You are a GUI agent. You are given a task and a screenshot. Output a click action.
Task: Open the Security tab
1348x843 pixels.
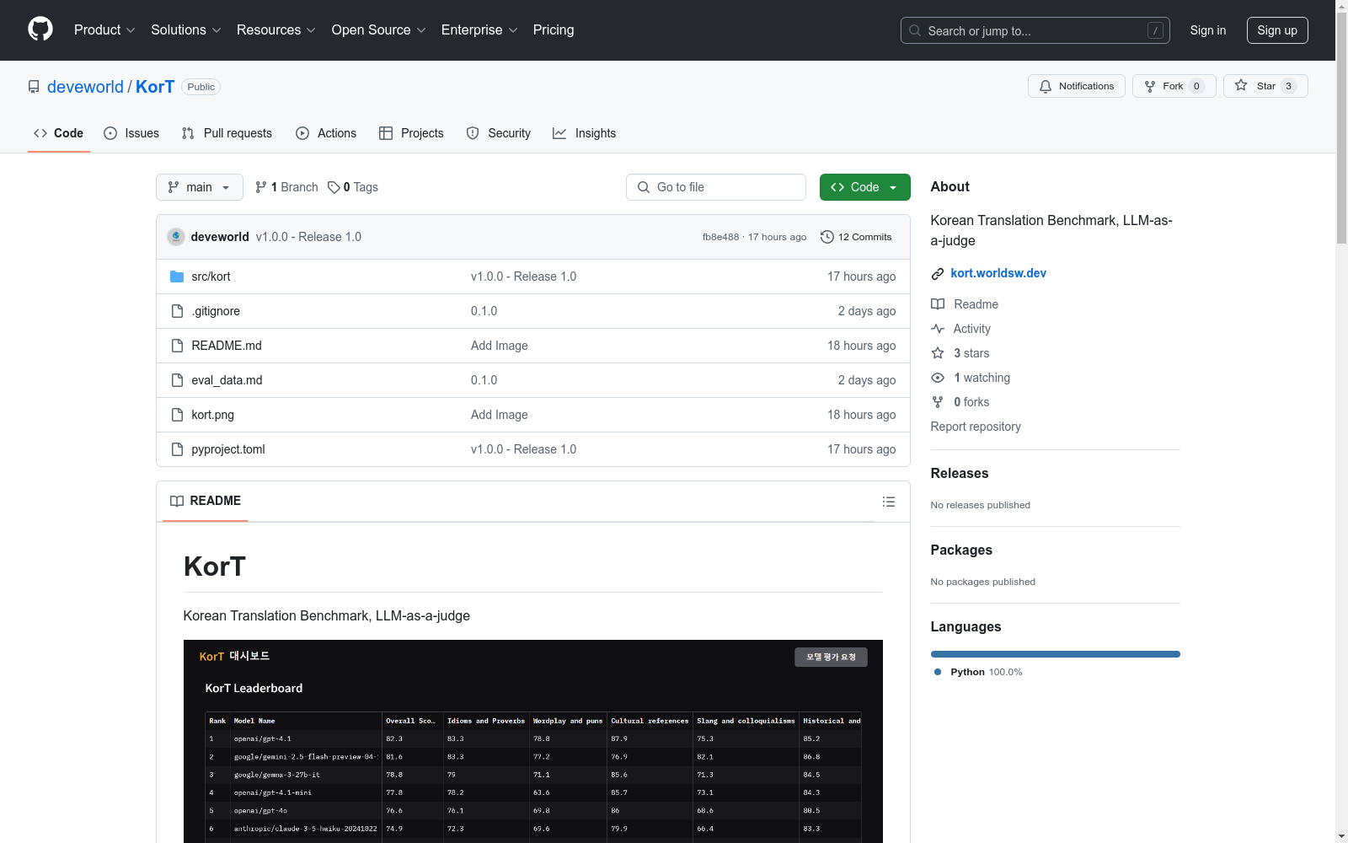[499, 133]
